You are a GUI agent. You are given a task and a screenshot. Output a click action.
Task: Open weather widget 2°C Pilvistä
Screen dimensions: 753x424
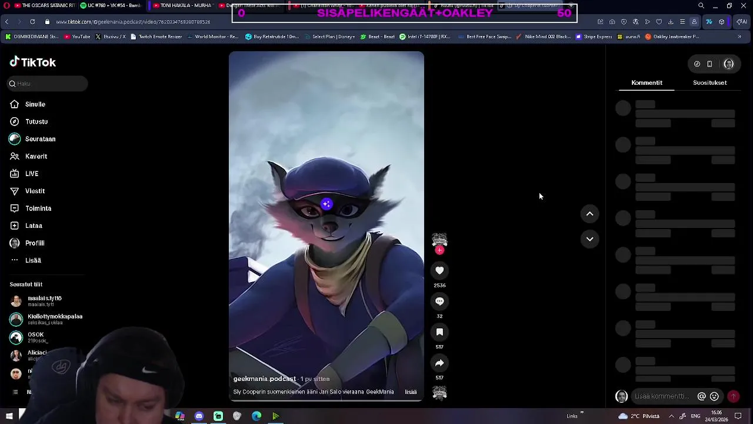pyautogui.click(x=639, y=416)
